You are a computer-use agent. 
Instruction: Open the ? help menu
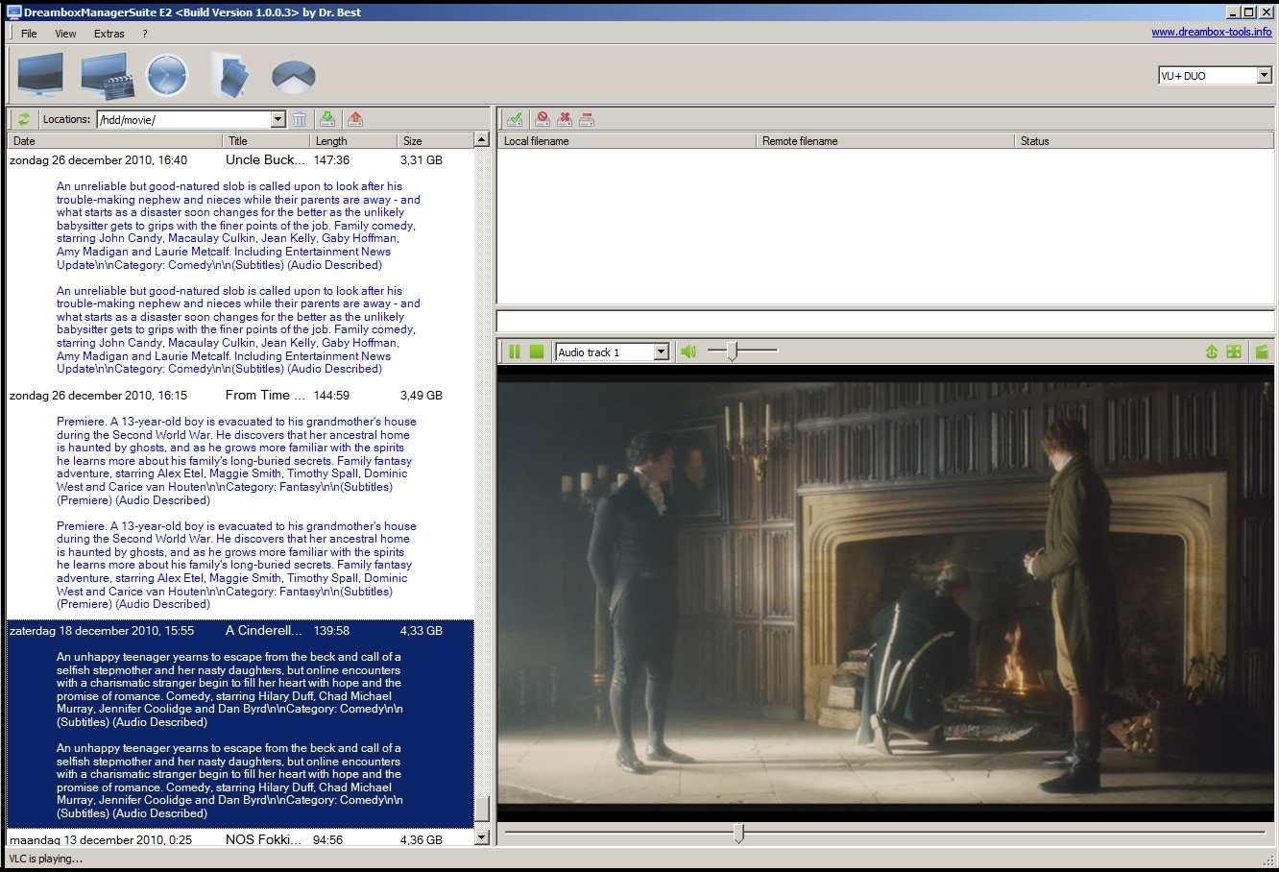(145, 34)
